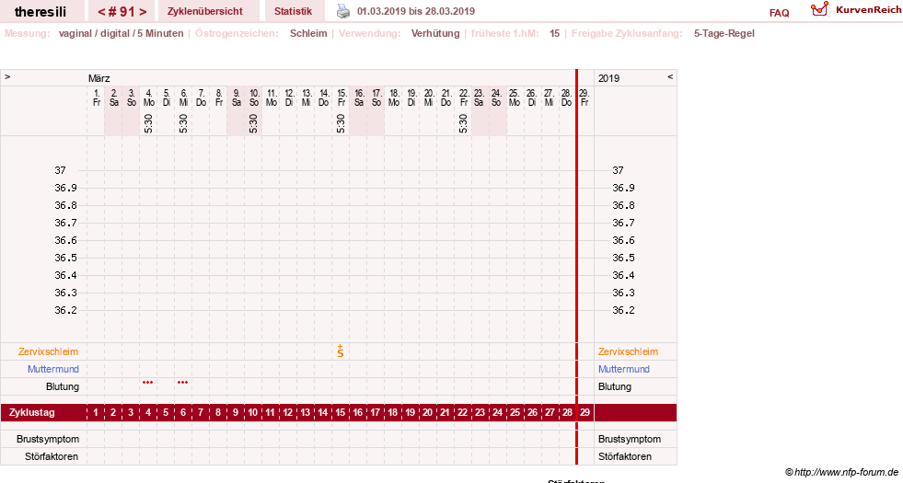
Task: Click right temperature axis label 36.5
Action: point(624,258)
